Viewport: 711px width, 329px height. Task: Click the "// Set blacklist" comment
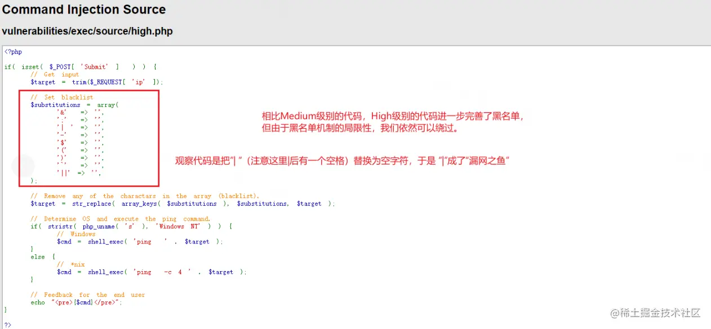pyautogui.click(x=62, y=97)
